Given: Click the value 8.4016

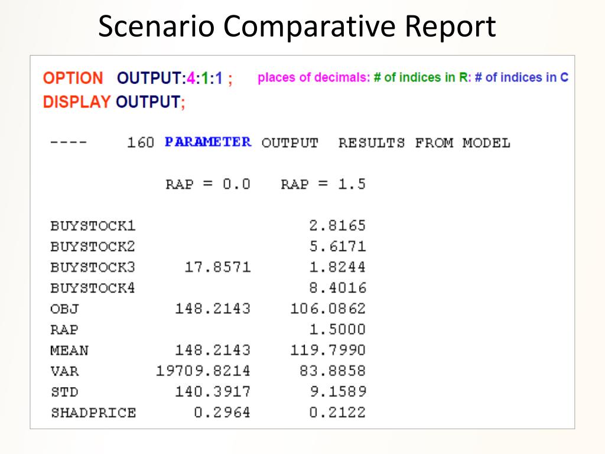Looking at the screenshot, I should [x=337, y=288].
